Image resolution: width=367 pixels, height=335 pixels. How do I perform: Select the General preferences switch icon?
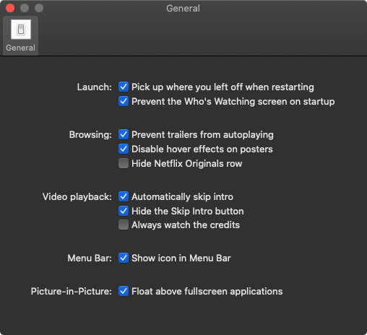(21, 30)
